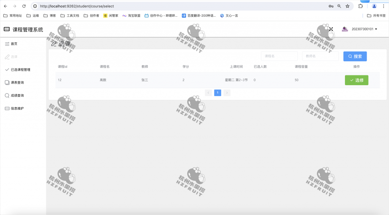Click the 课程管理系统 logo icon

coord(7,29)
